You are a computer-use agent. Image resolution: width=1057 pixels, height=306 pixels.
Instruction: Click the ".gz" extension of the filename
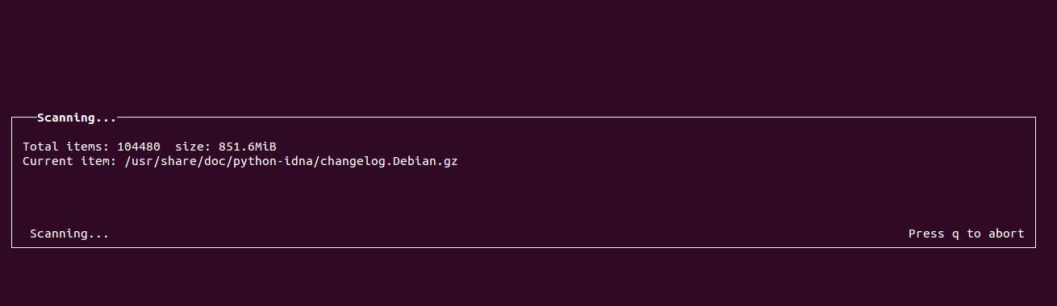tap(447, 162)
